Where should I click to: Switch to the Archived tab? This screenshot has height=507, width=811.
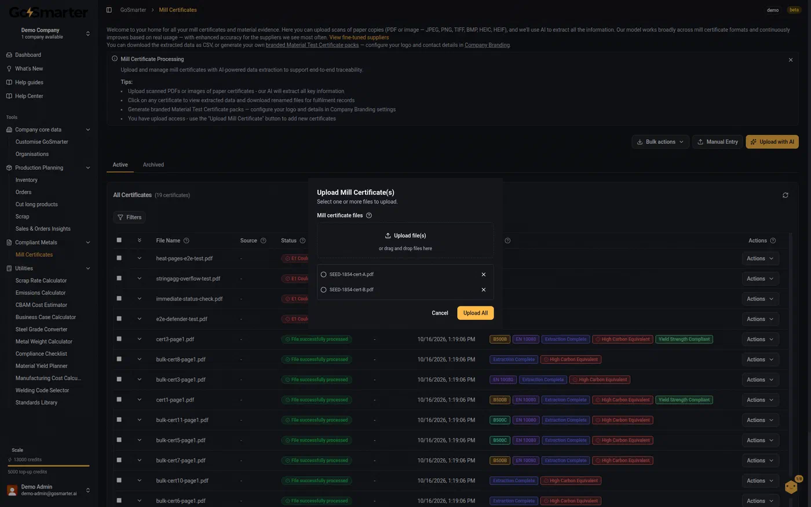tap(154, 165)
